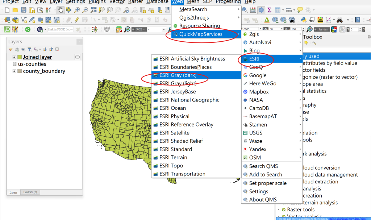Open the Plugins menu
The width and height of the screenshot is (371, 220).
click(97, 2)
